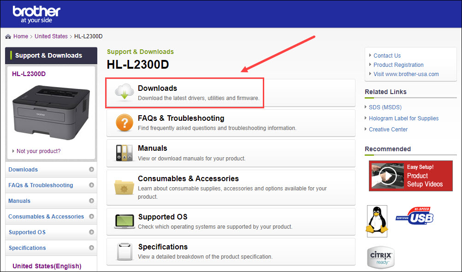The width and height of the screenshot is (462, 272).
Task: Go to Product Registration link
Action: pos(398,65)
